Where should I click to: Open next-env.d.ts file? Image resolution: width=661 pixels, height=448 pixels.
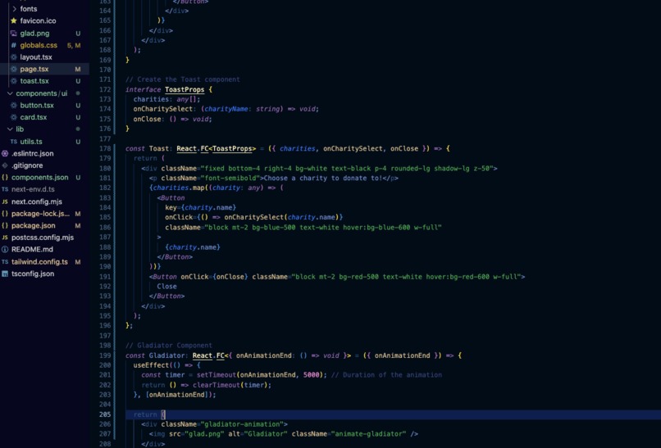coord(33,189)
